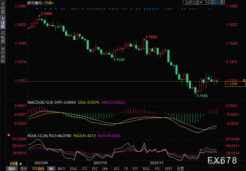Click the red circle marker beside RSI panel
246x171 pixels.
[8, 135]
